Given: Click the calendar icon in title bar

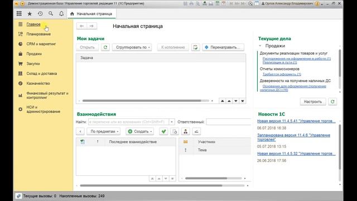Looking at the screenshot, I should click(224, 3).
